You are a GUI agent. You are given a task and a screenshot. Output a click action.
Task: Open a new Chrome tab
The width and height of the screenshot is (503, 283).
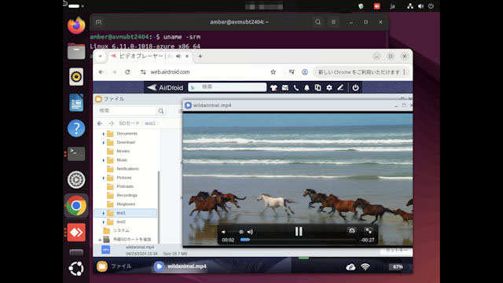(x=200, y=56)
